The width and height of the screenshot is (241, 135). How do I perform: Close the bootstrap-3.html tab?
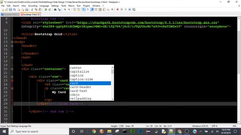click(x=38, y=15)
